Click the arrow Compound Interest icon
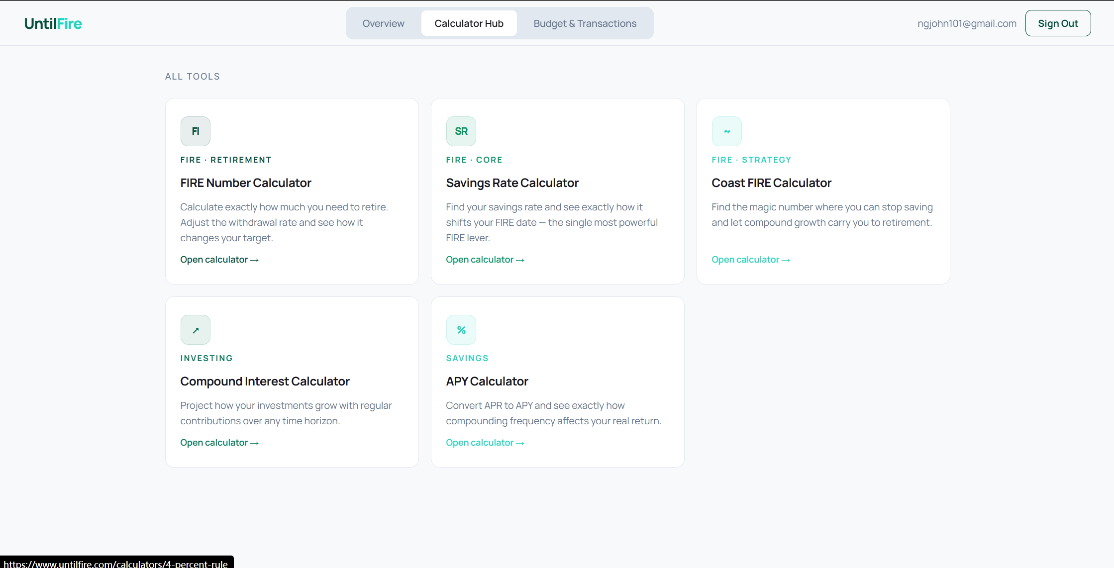 click(x=195, y=330)
